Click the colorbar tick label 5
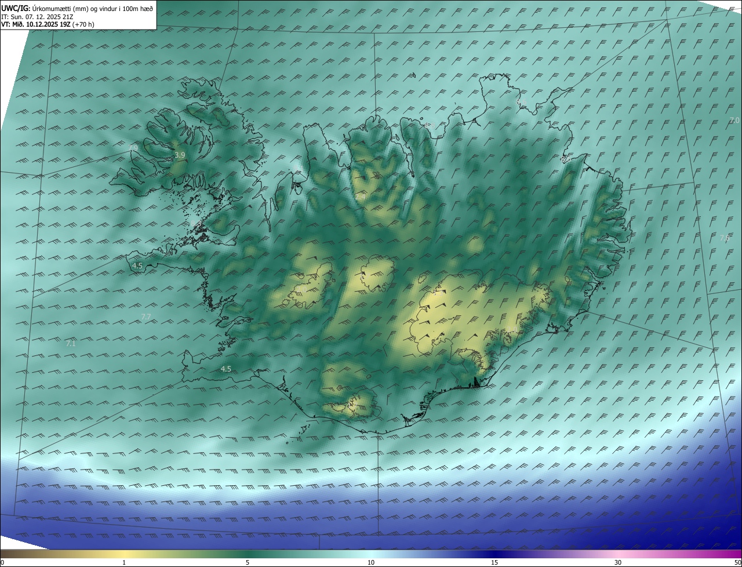This screenshot has height=567, width=742. coord(248,562)
